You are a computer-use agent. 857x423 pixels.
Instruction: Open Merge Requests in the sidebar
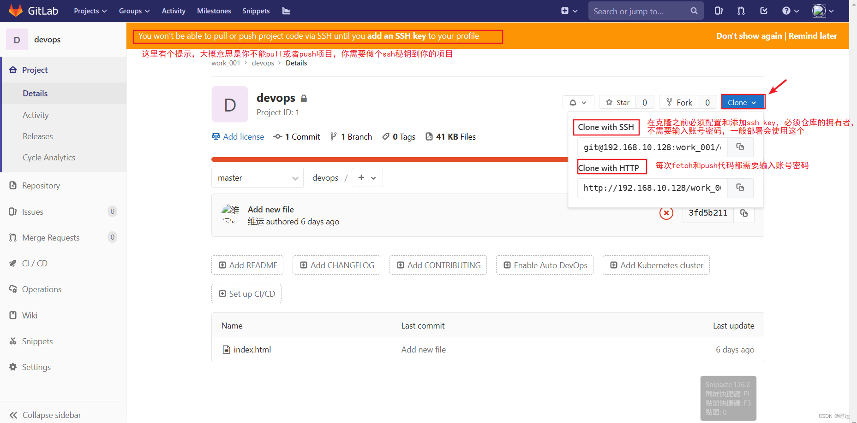(x=51, y=237)
